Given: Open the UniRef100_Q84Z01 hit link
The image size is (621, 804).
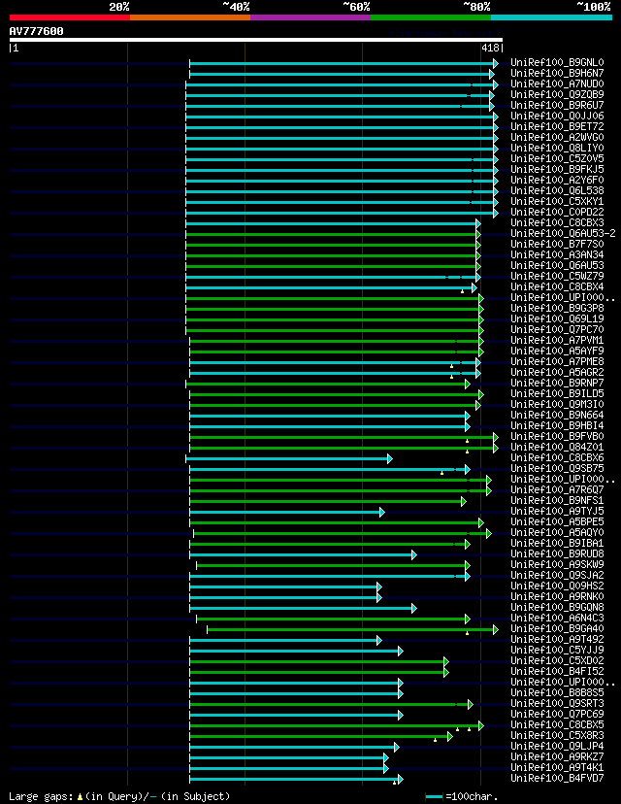Looking at the screenshot, I should (557, 447).
